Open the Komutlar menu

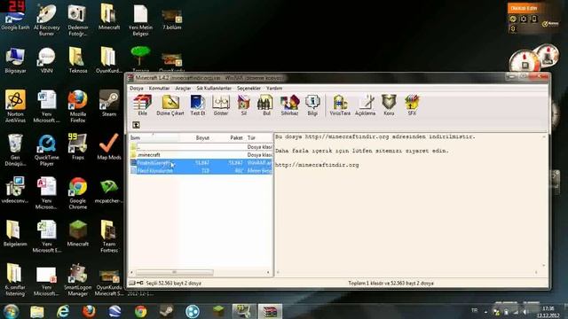(159, 89)
